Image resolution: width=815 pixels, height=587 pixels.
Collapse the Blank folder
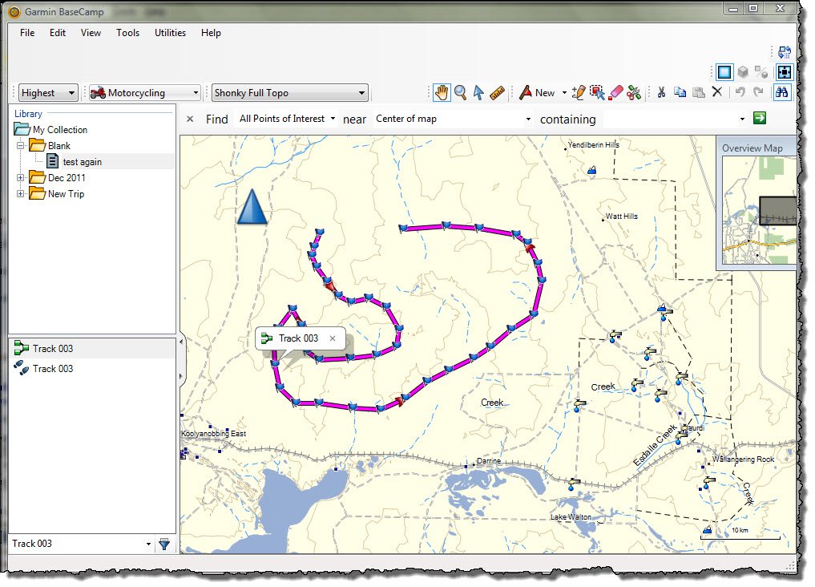click(20, 146)
